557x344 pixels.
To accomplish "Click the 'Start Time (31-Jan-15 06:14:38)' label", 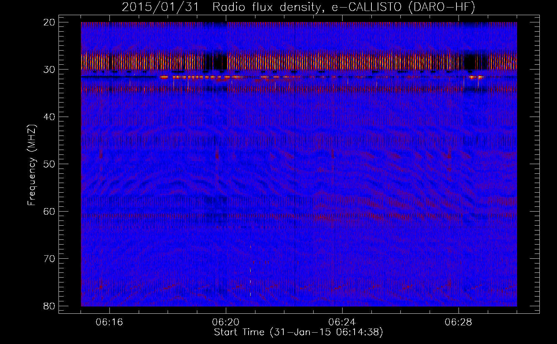I will coord(298,332).
